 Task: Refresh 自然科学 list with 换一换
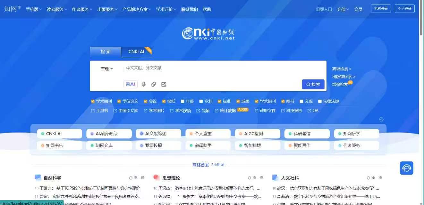[137, 178]
